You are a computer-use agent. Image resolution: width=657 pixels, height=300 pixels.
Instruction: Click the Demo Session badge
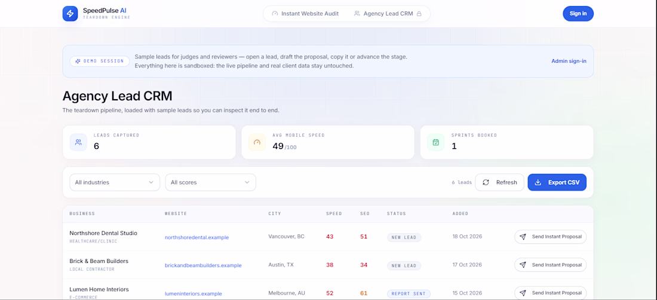point(100,61)
